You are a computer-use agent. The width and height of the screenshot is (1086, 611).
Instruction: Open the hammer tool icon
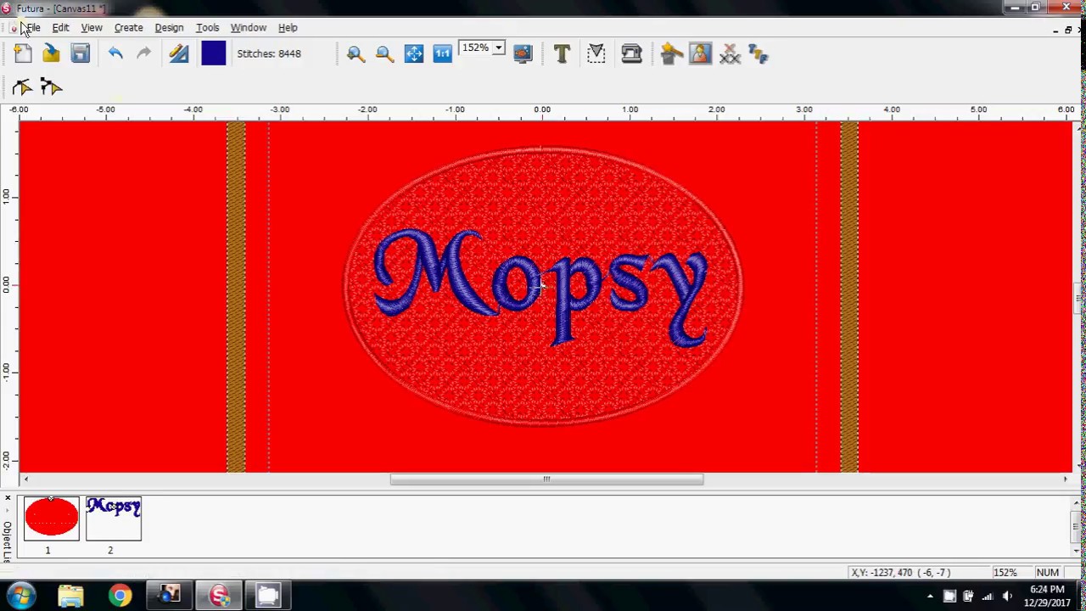tap(671, 54)
